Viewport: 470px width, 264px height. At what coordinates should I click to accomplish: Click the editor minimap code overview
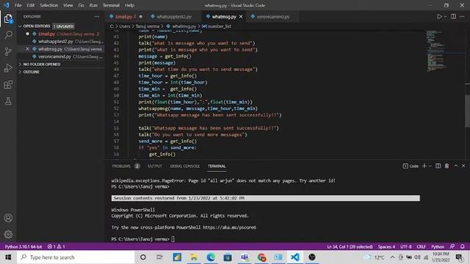436,51
